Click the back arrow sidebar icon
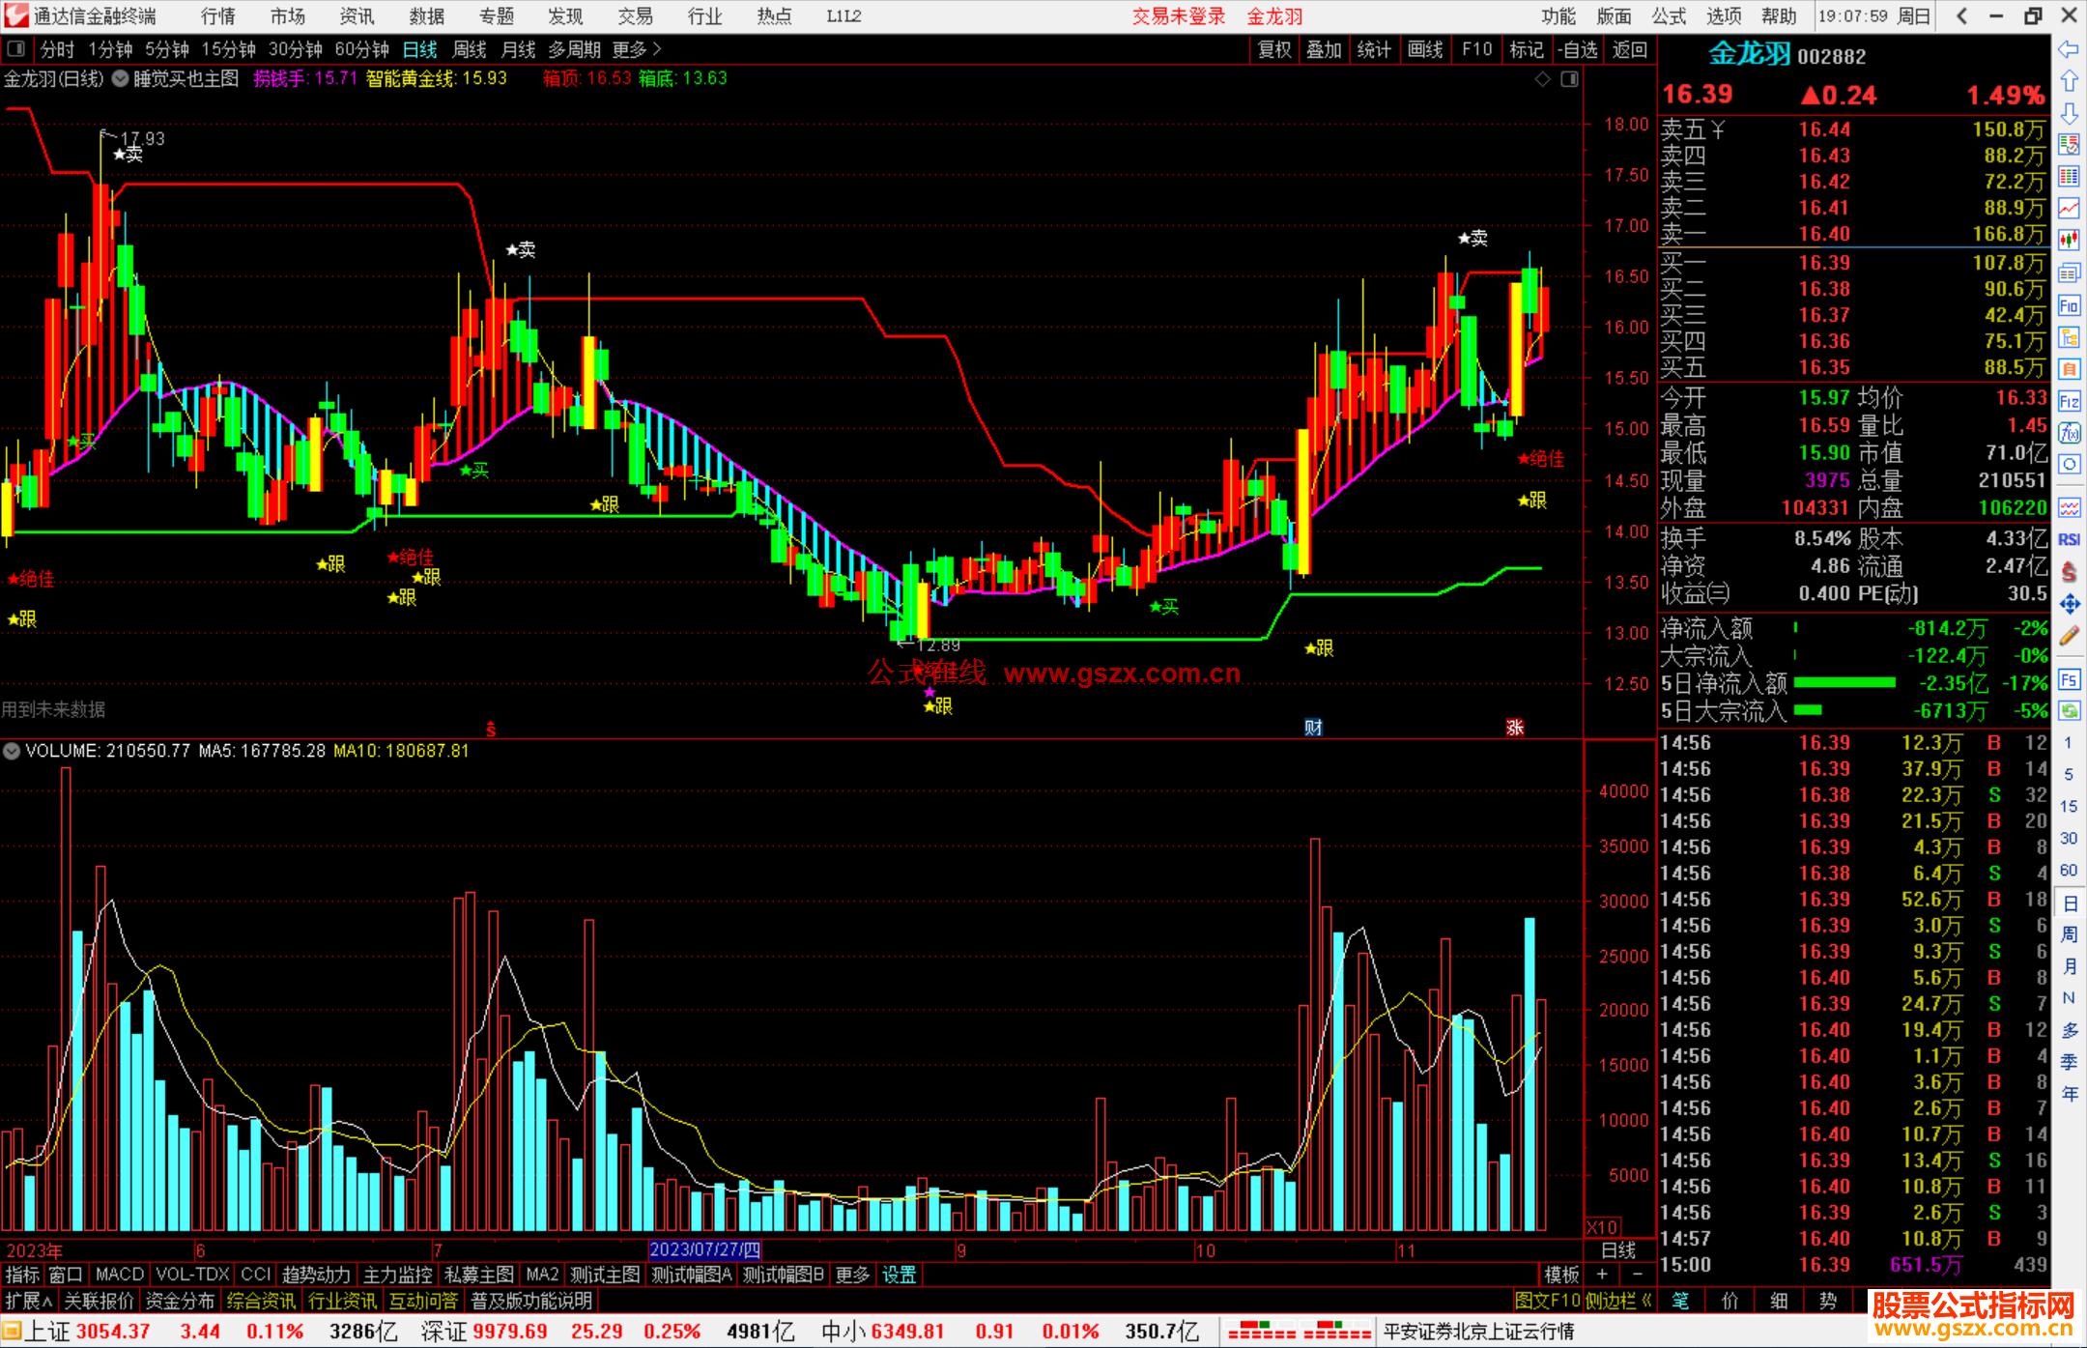This screenshot has width=2087, height=1348. [2069, 49]
